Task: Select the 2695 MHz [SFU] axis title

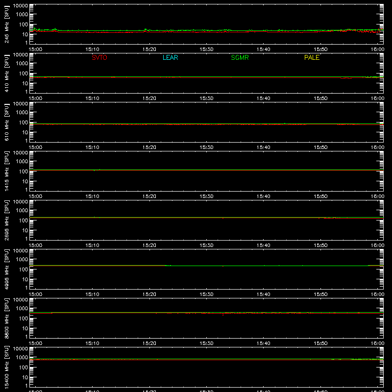Action: point(6,220)
